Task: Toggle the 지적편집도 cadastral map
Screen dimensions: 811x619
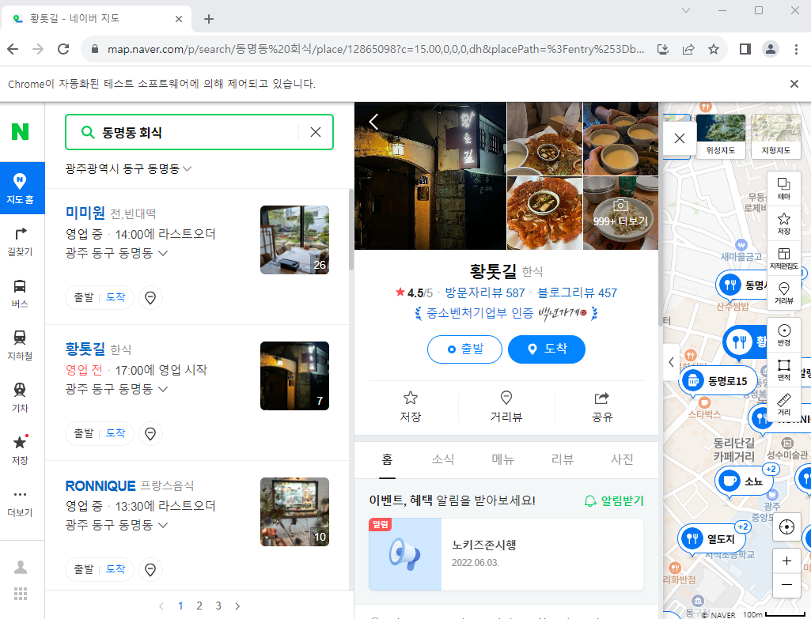Action: pyautogui.click(x=784, y=258)
